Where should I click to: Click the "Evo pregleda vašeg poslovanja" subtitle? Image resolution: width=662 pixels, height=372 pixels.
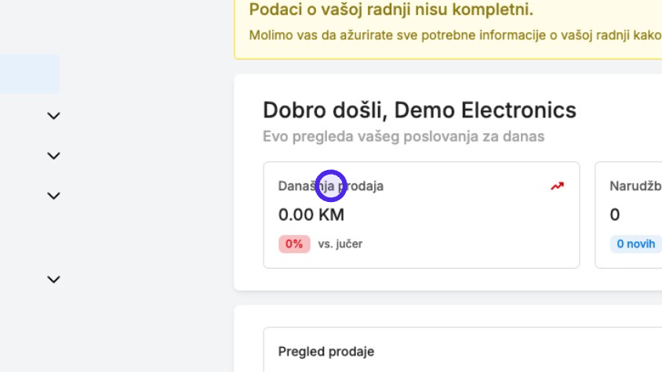pos(404,136)
